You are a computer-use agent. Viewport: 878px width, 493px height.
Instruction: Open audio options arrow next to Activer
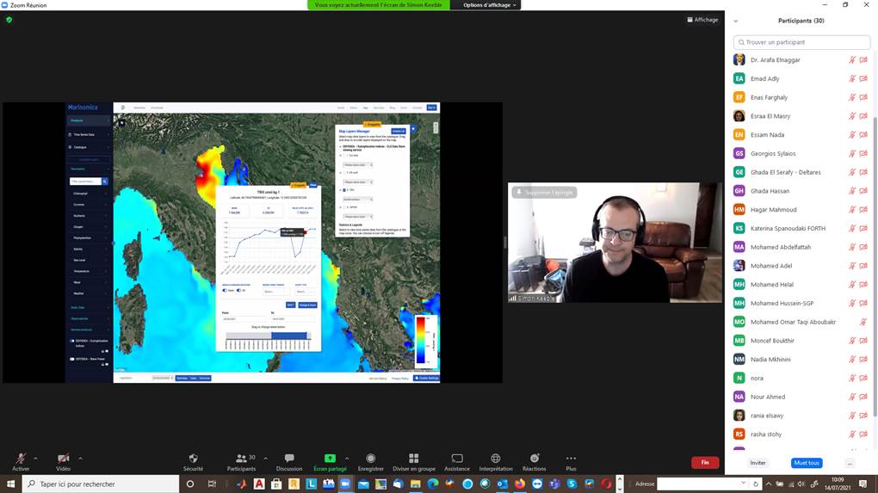pos(36,459)
